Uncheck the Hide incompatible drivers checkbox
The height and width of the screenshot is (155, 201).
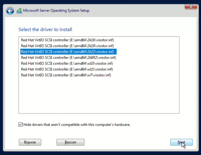(x=21, y=125)
